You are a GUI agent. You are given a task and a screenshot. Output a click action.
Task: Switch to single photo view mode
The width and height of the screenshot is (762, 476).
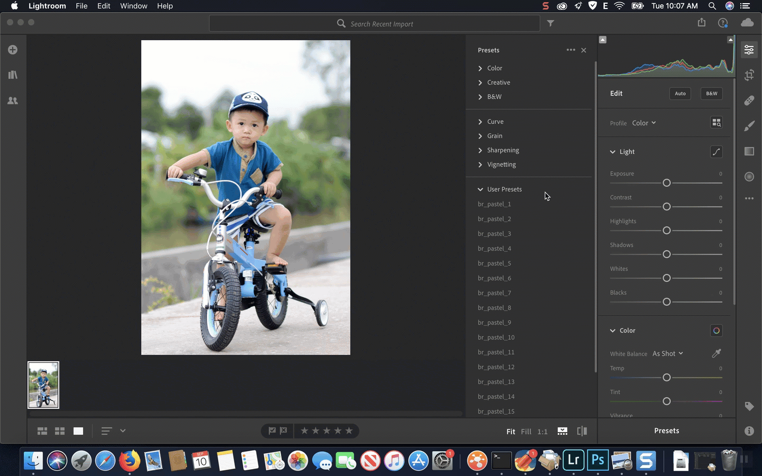pyautogui.click(x=78, y=431)
